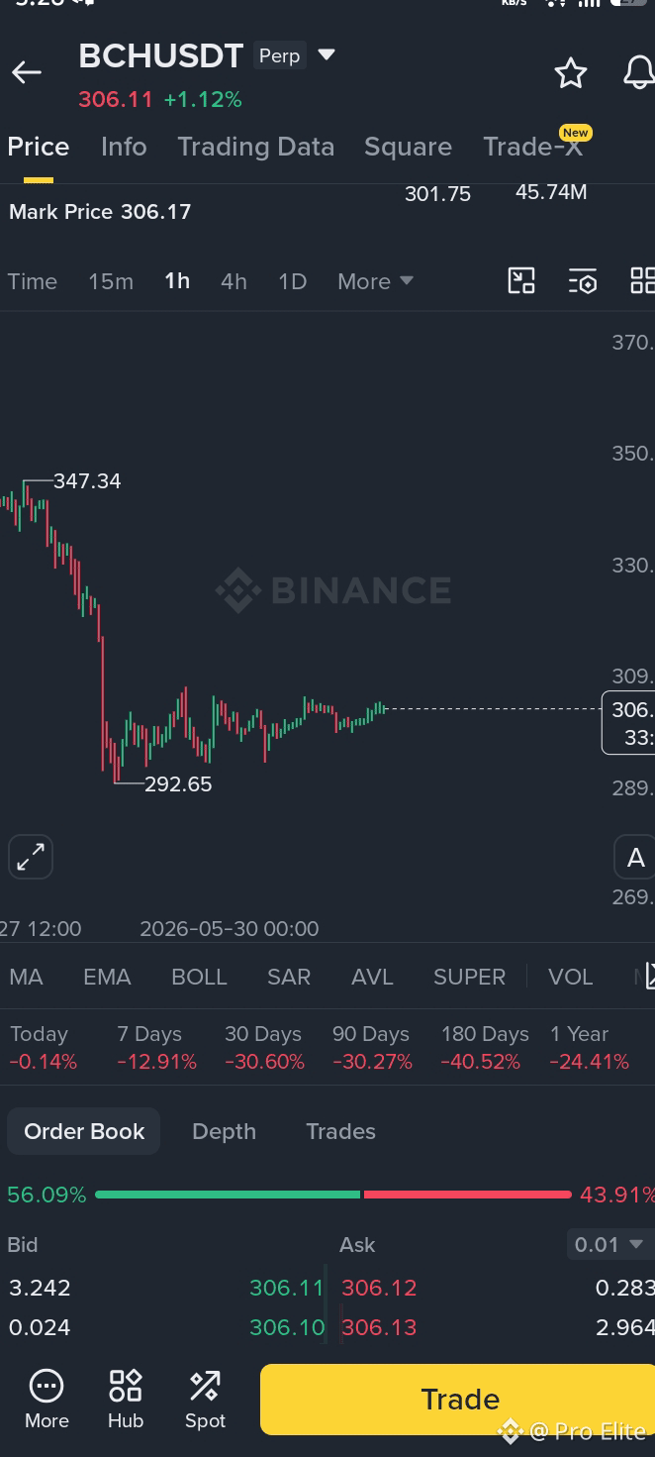Select the Depth tab
This screenshot has width=655, height=1457.
(x=224, y=1131)
